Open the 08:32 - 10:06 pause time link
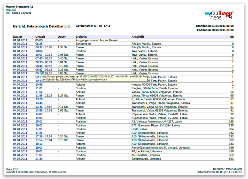 pyautogui.click(x=44, y=47)
